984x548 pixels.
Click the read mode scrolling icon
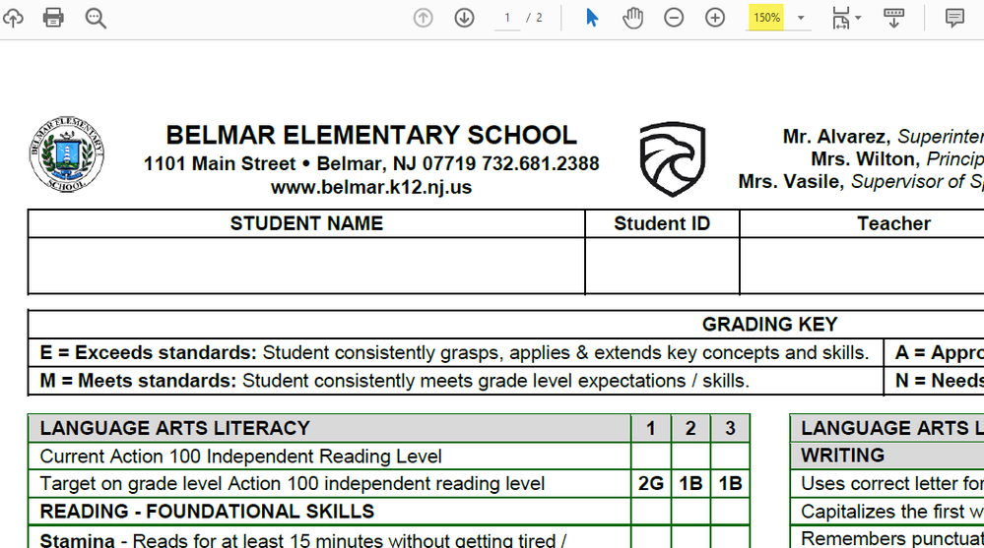click(x=893, y=18)
